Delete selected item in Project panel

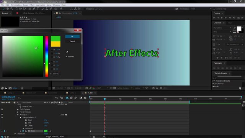tap(22, 88)
